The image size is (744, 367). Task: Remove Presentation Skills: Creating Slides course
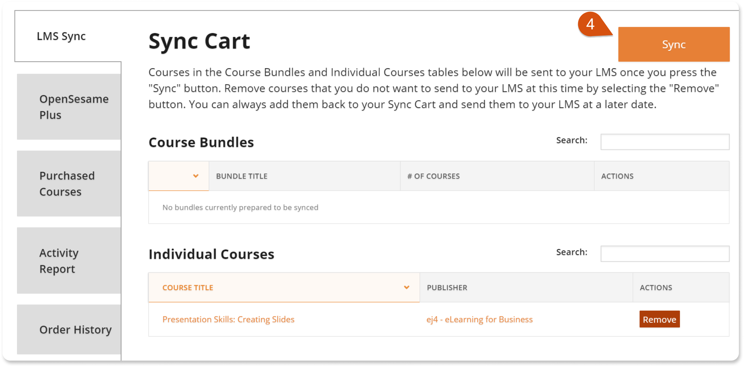pos(659,319)
